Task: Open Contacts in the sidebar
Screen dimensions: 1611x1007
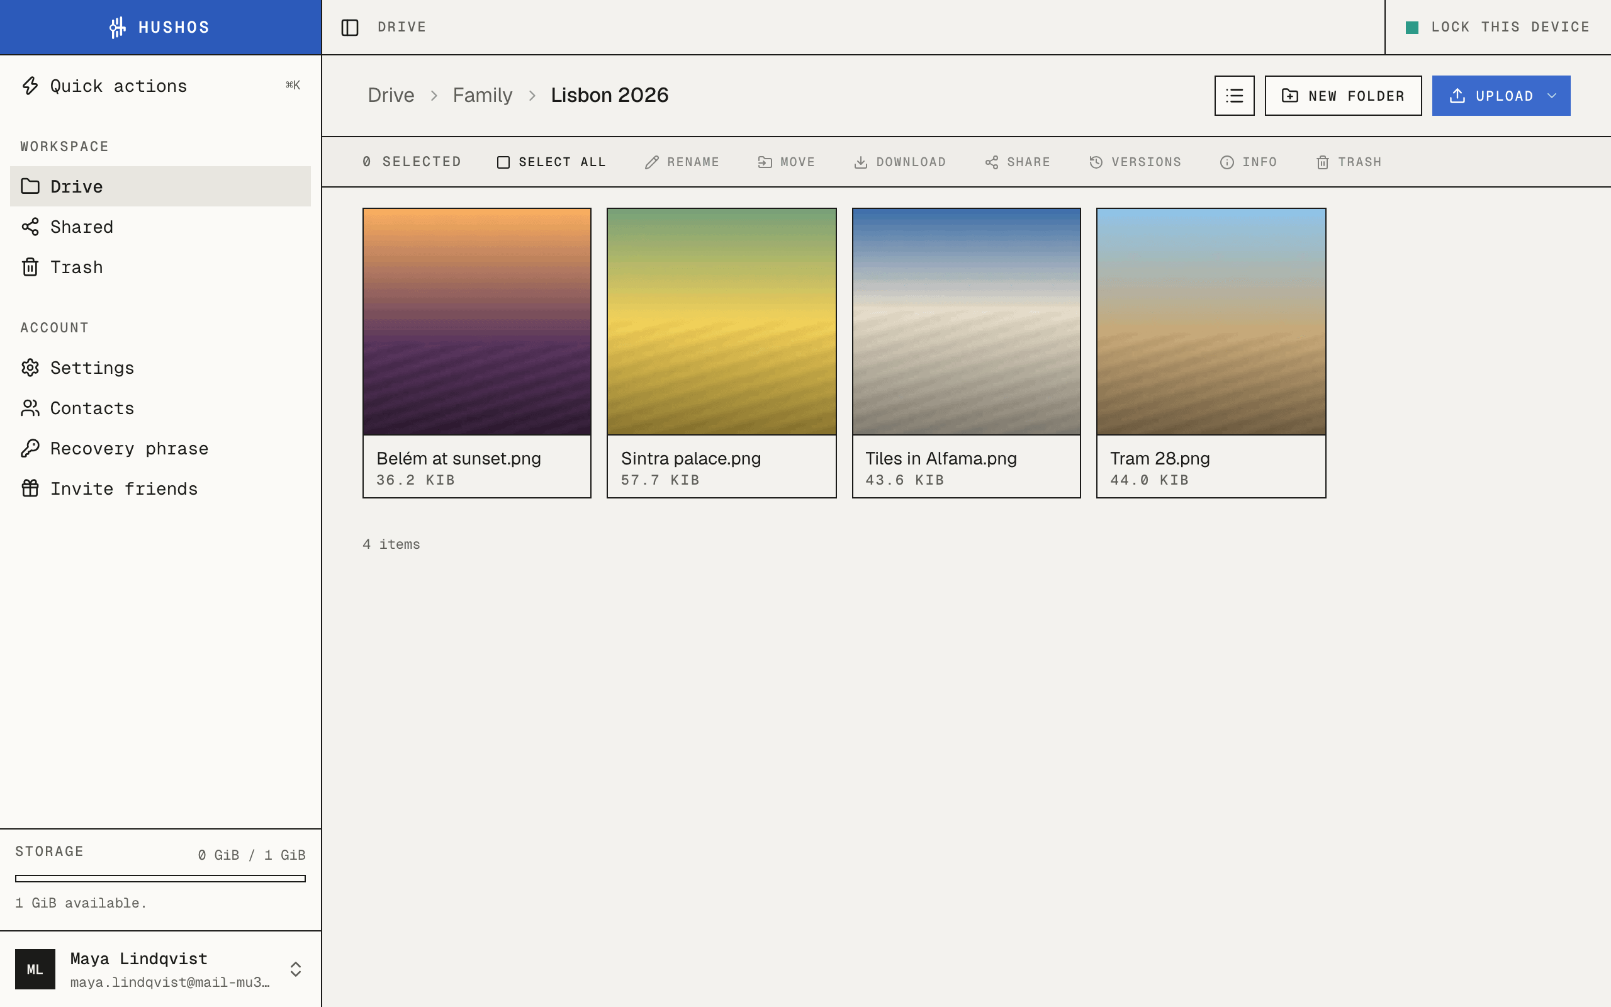Action: 160,408
